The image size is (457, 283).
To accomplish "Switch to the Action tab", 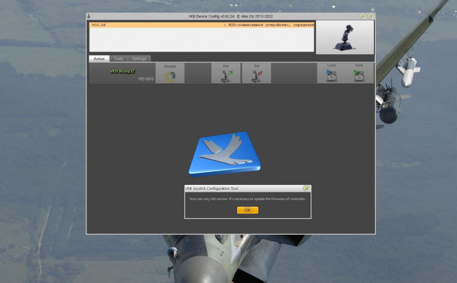I will pos(99,59).
